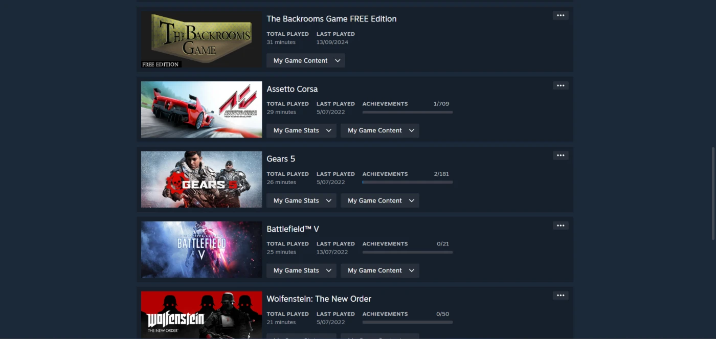The height and width of the screenshot is (339, 716).
Task: Expand My Game Content for The Backrooms Game
Action: click(x=306, y=60)
